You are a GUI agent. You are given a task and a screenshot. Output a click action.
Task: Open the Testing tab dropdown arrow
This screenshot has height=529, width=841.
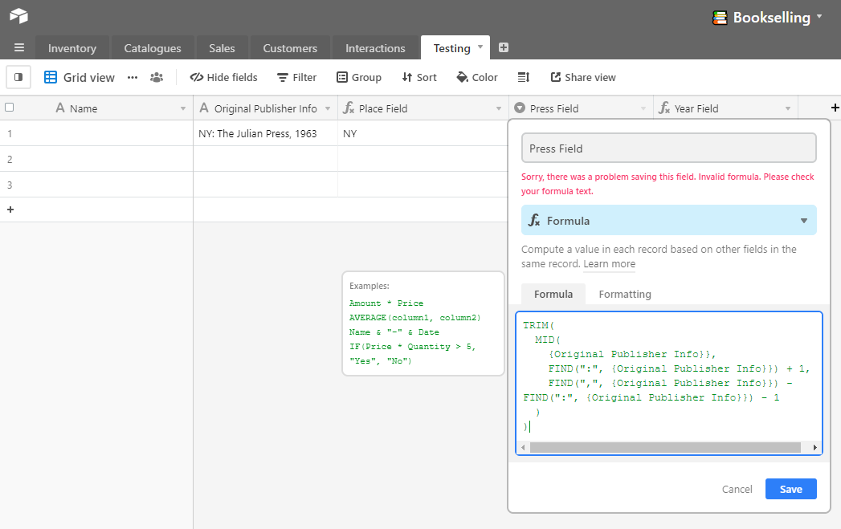click(480, 47)
